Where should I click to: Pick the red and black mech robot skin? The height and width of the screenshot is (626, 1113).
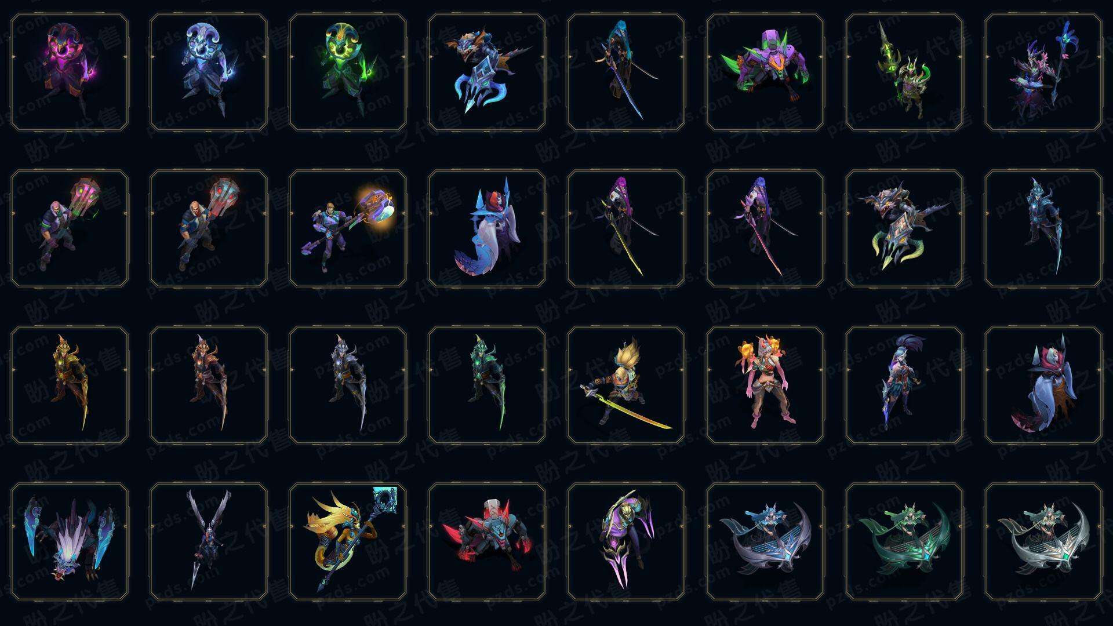[x=487, y=541]
